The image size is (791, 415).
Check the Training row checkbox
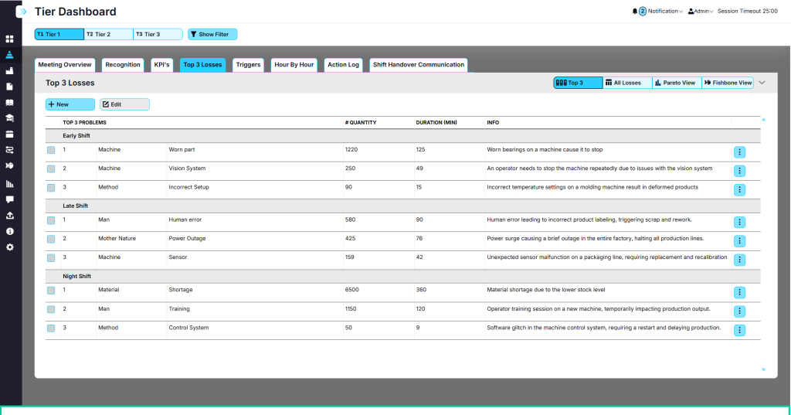tap(51, 309)
